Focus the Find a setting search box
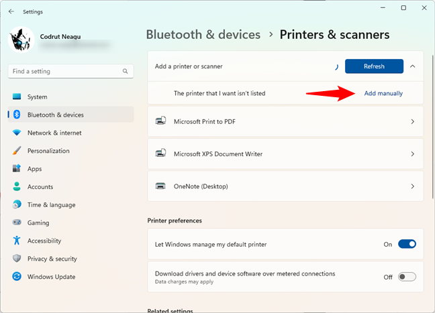435x313 pixels. [x=70, y=71]
